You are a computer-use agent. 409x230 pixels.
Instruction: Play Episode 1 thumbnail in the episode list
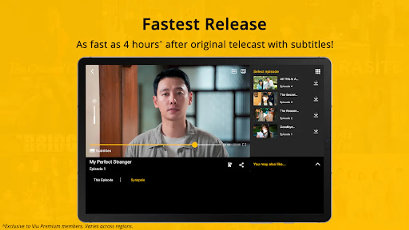click(x=265, y=131)
